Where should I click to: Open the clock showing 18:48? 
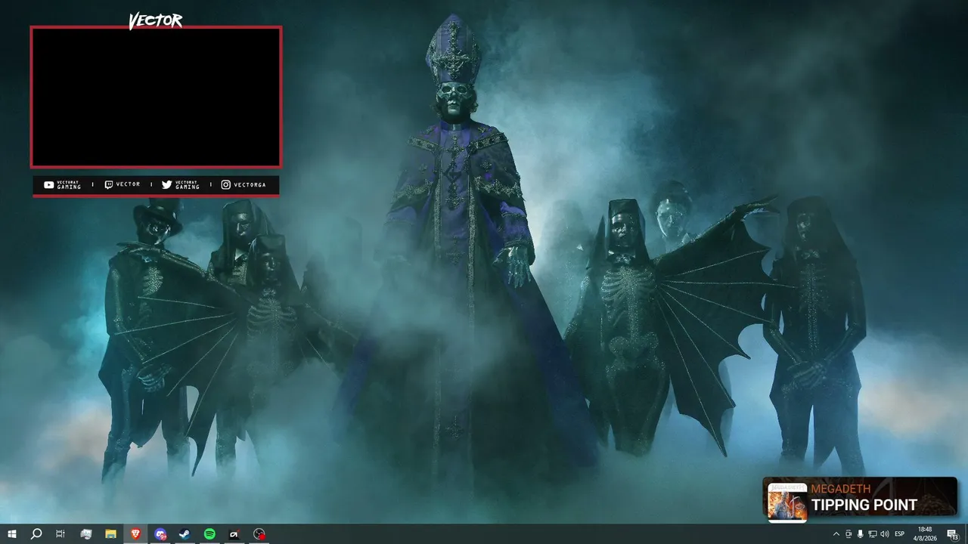tap(925, 534)
